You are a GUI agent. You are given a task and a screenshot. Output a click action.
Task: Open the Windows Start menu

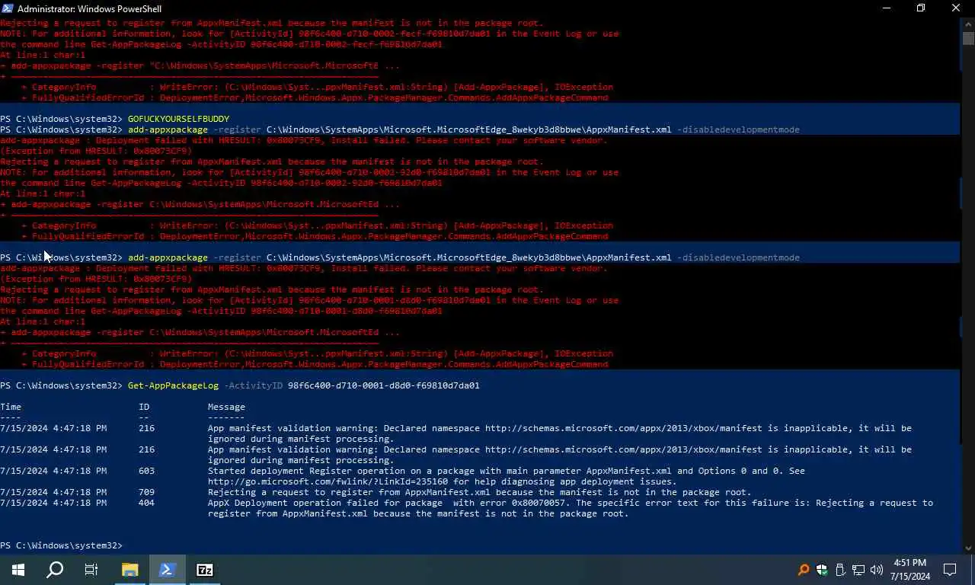18,570
